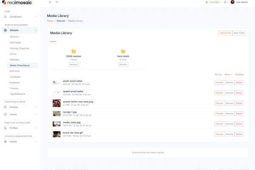Open the Sort by Modified dropdown
The height and width of the screenshot is (170, 255).
point(240,74)
